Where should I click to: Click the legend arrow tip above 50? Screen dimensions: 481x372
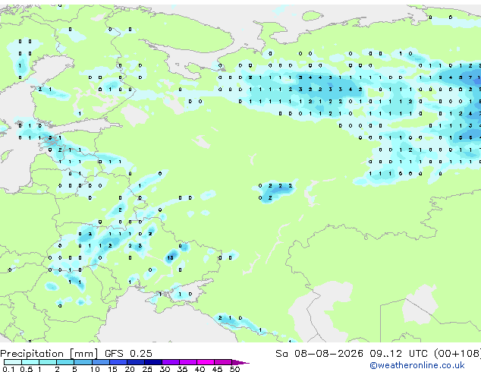pos(240,362)
